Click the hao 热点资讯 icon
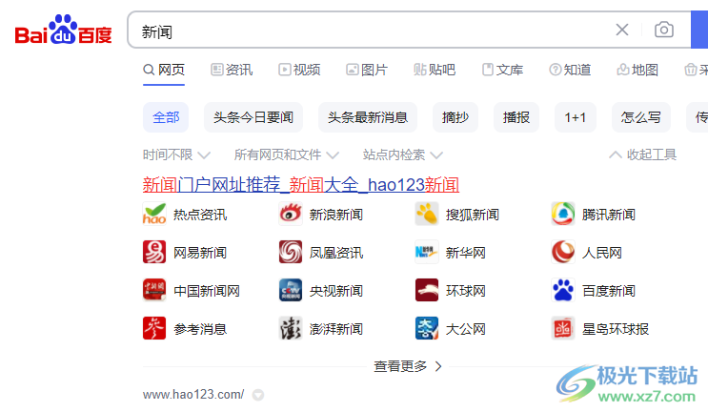 (154, 215)
